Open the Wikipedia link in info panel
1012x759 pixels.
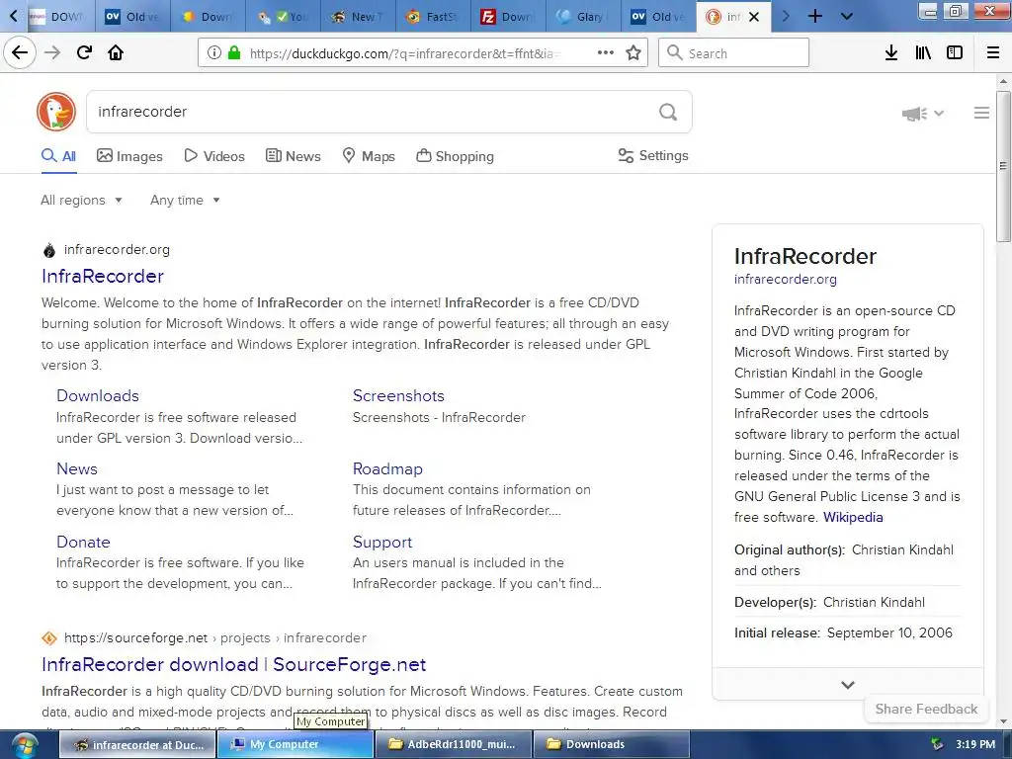click(853, 517)
